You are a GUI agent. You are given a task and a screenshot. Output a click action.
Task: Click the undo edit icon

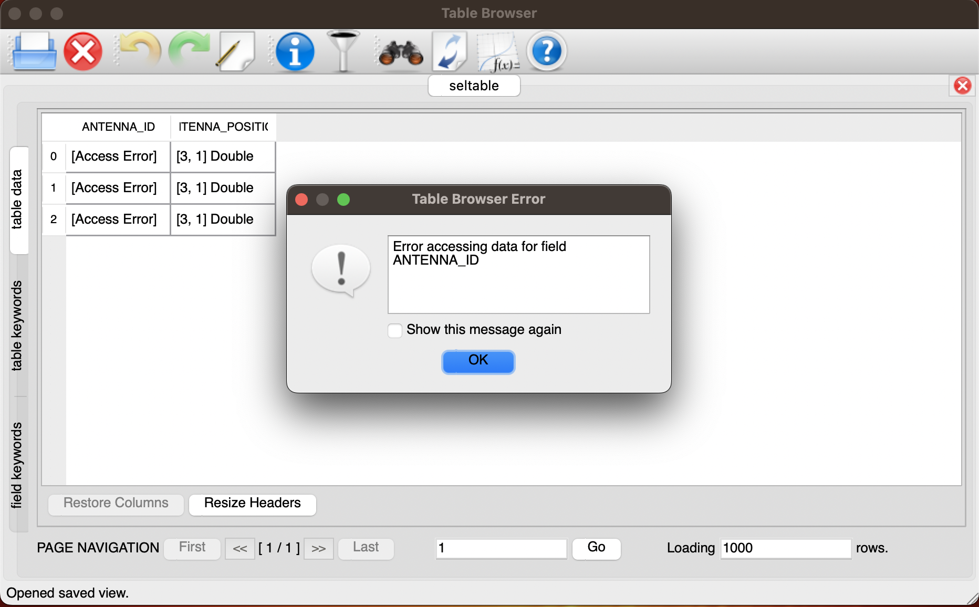[x=138, y=51]
